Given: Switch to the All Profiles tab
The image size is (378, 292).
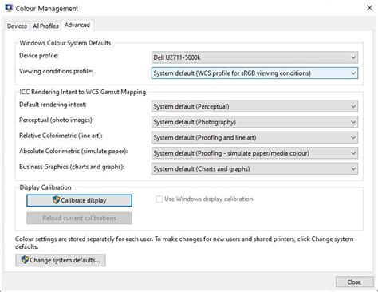Looking at the screenshot, I should coord(45,26).
